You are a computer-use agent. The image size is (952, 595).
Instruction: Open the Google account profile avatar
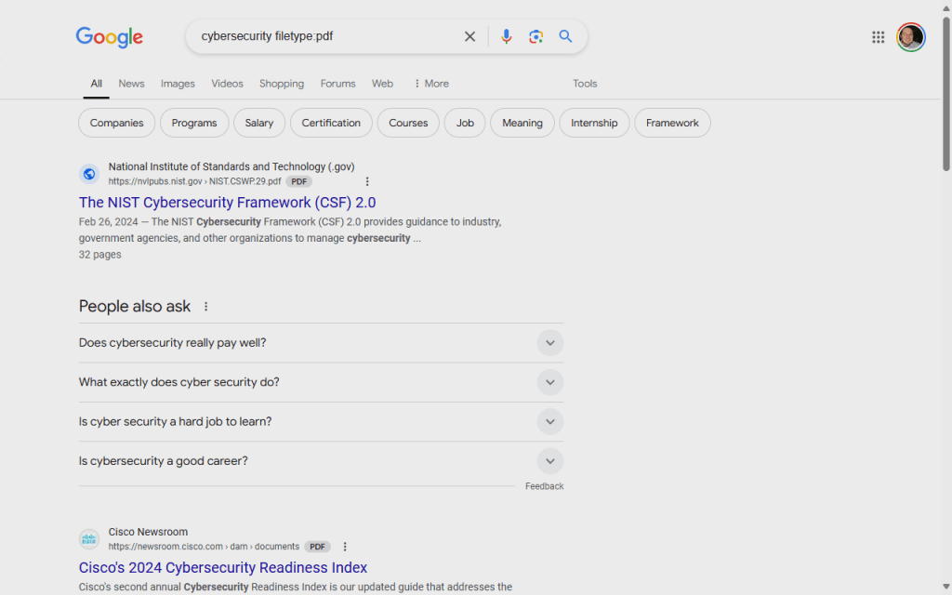pyautogui.click(x=910, y=37)
